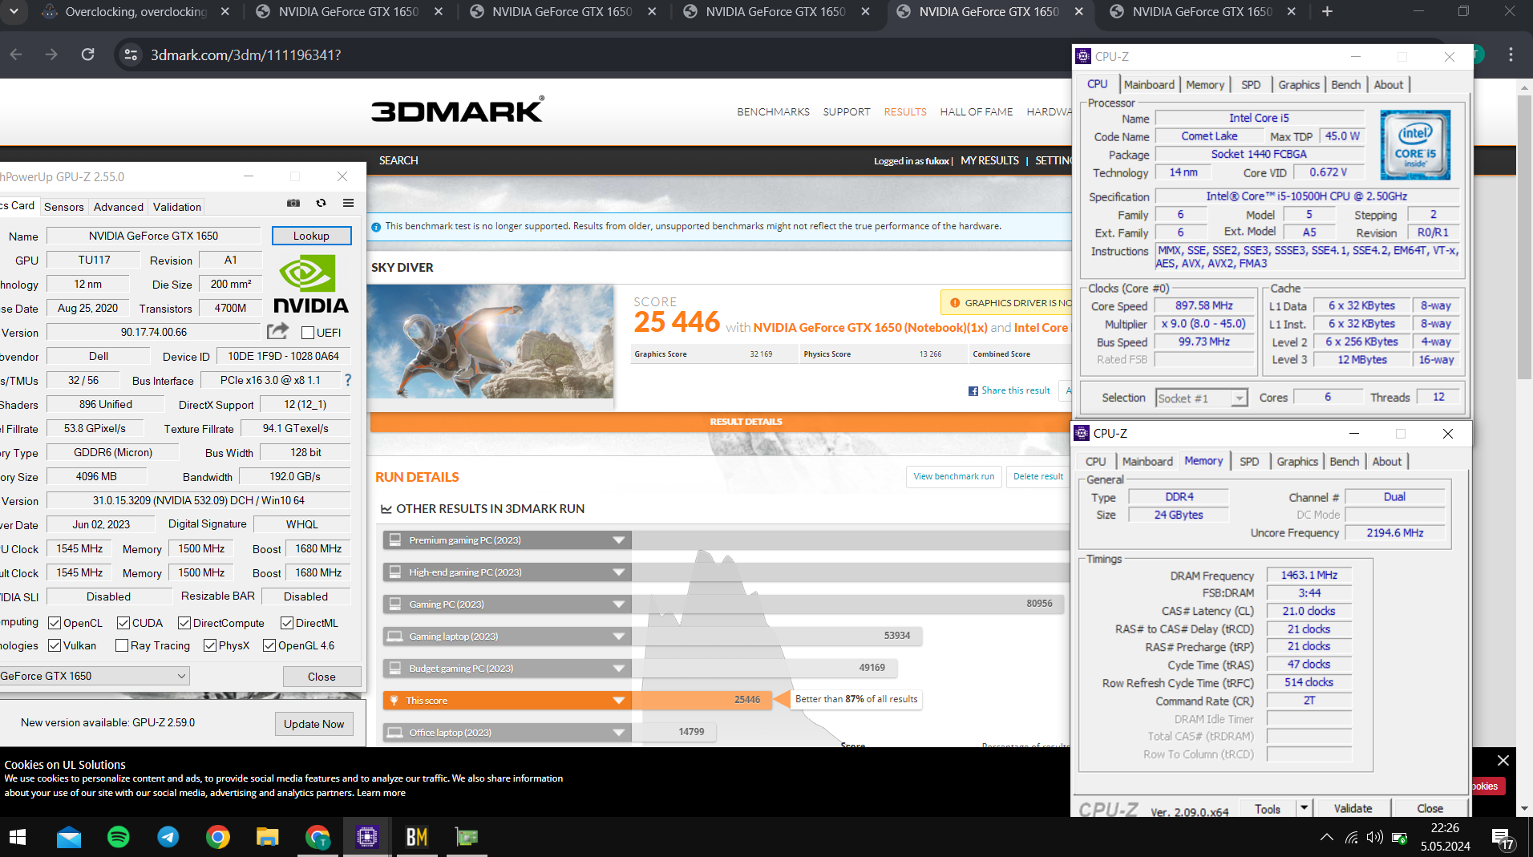Open File Explorer from taskbar
The width and height of the screenshot is (1533, 857).
click(267, 837)
